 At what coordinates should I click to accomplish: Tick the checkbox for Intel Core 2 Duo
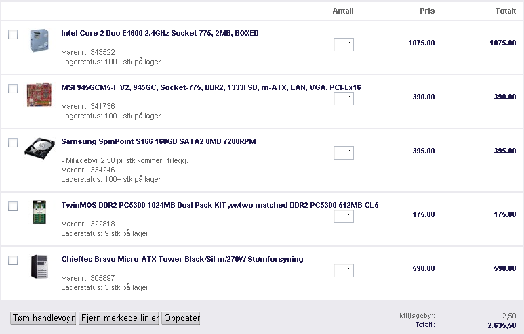tap(13, 34)
